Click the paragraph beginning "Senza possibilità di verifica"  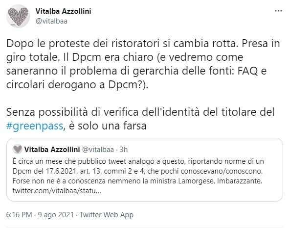pyautogui.click(x=140, y=119)
